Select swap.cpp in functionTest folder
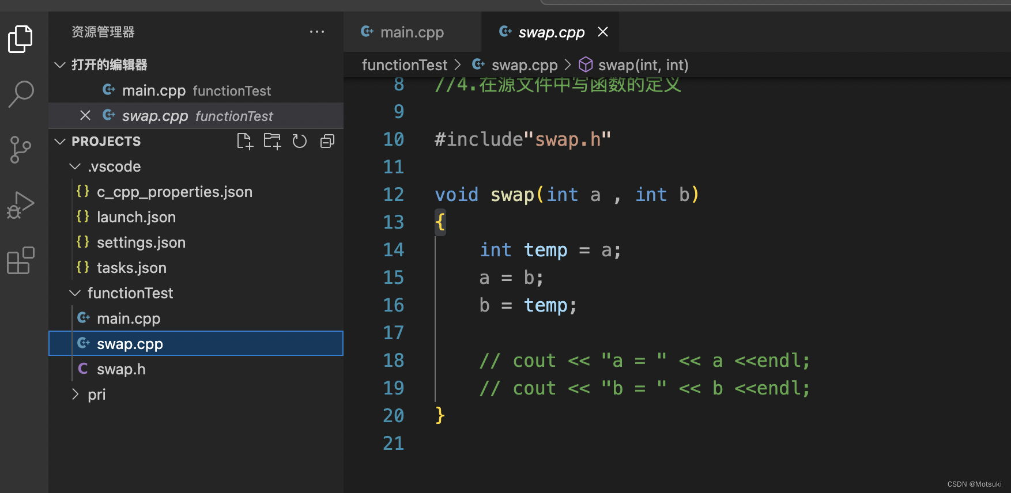The width and height of the screenshot is (1011, 493). (196, 344)
